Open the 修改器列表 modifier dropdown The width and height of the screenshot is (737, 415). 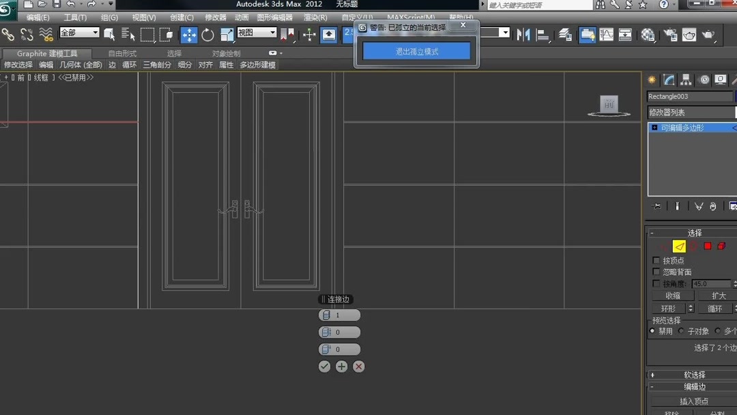point(691,112)
